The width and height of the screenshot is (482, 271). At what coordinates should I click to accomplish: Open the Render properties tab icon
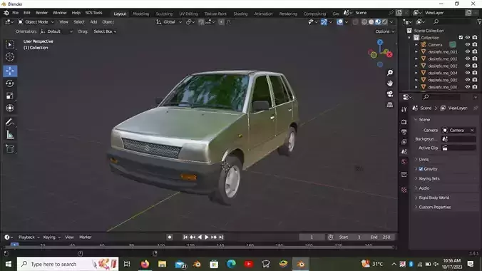click(x=404, y=122)
